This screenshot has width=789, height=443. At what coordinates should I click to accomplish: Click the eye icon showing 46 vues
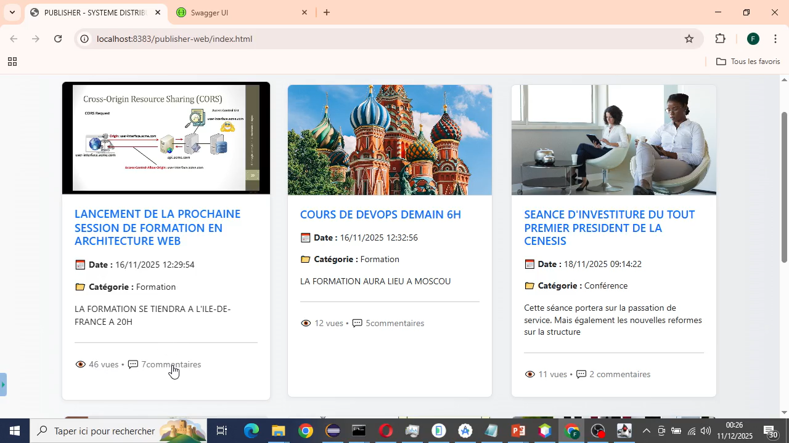coord(80,364)
